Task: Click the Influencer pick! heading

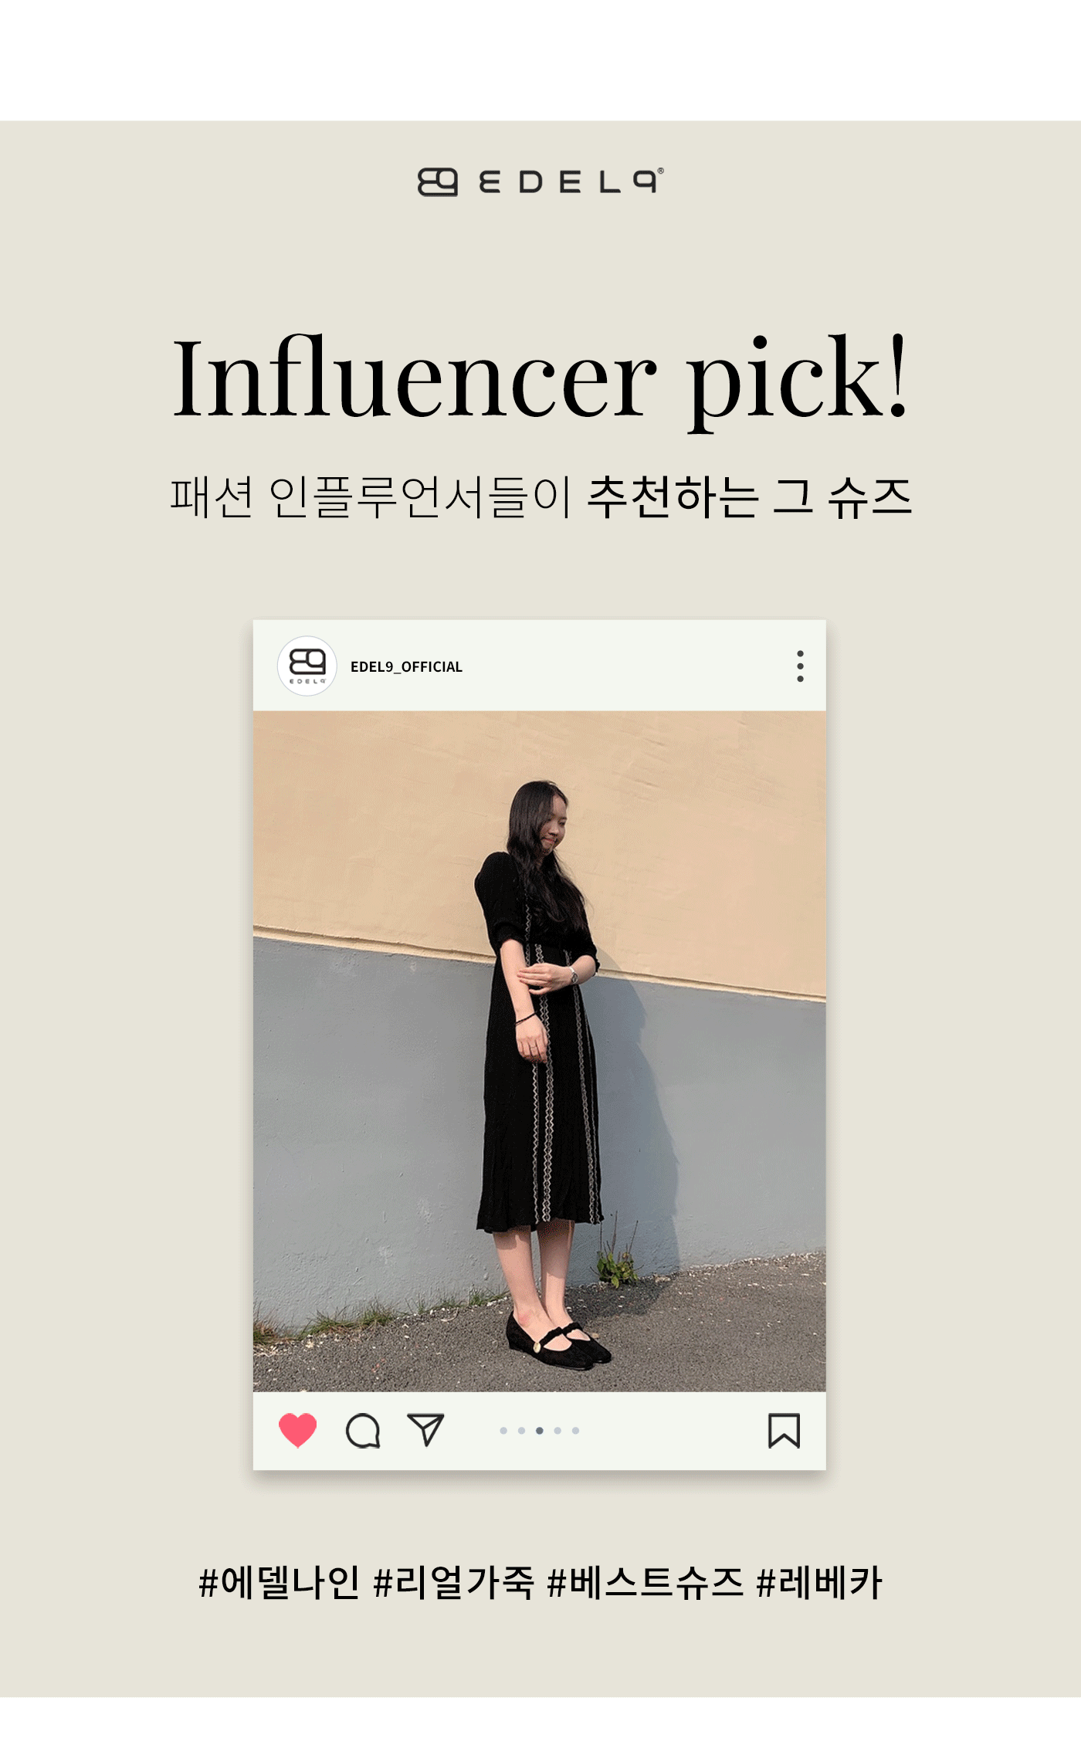Action: coord(540,380)
